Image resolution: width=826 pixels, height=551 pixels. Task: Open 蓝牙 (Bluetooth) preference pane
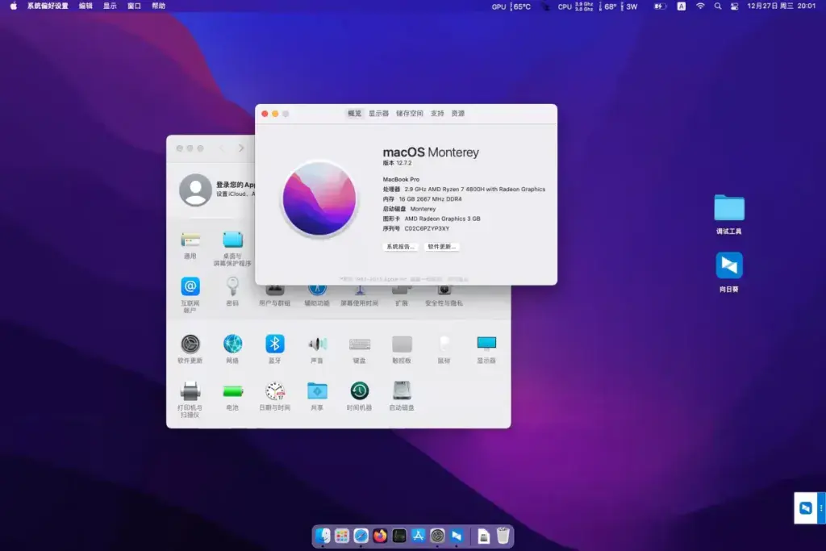pos(274,349)
